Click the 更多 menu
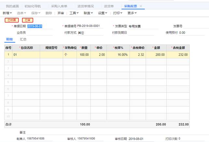The width and height of the screenshot is (209, 142). pos(132,13)
